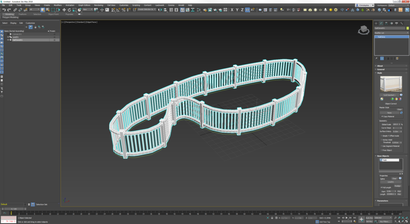
Task: Toggle the Copy Material checkbox
Action: tap(382, 116)
